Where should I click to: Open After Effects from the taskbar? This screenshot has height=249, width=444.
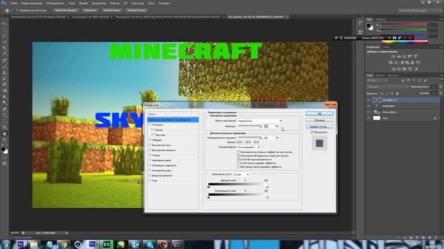20,244
